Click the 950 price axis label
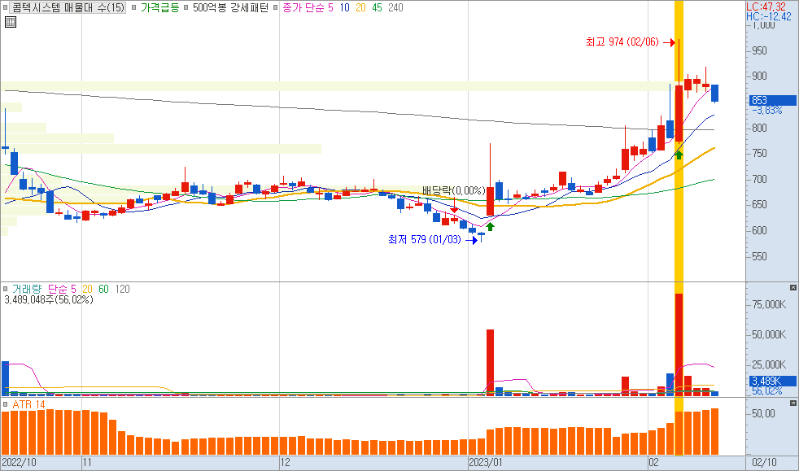 click(x=759, y=50)
